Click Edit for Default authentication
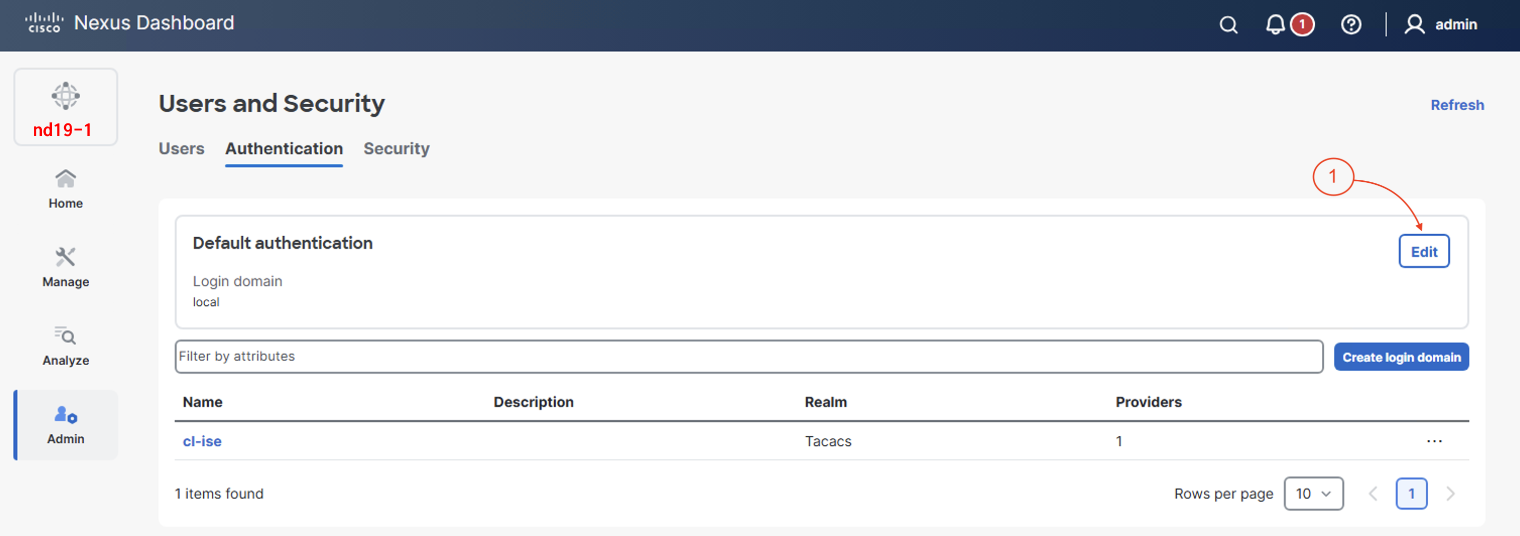The image size is (1520, 536). coord(1423,252)
